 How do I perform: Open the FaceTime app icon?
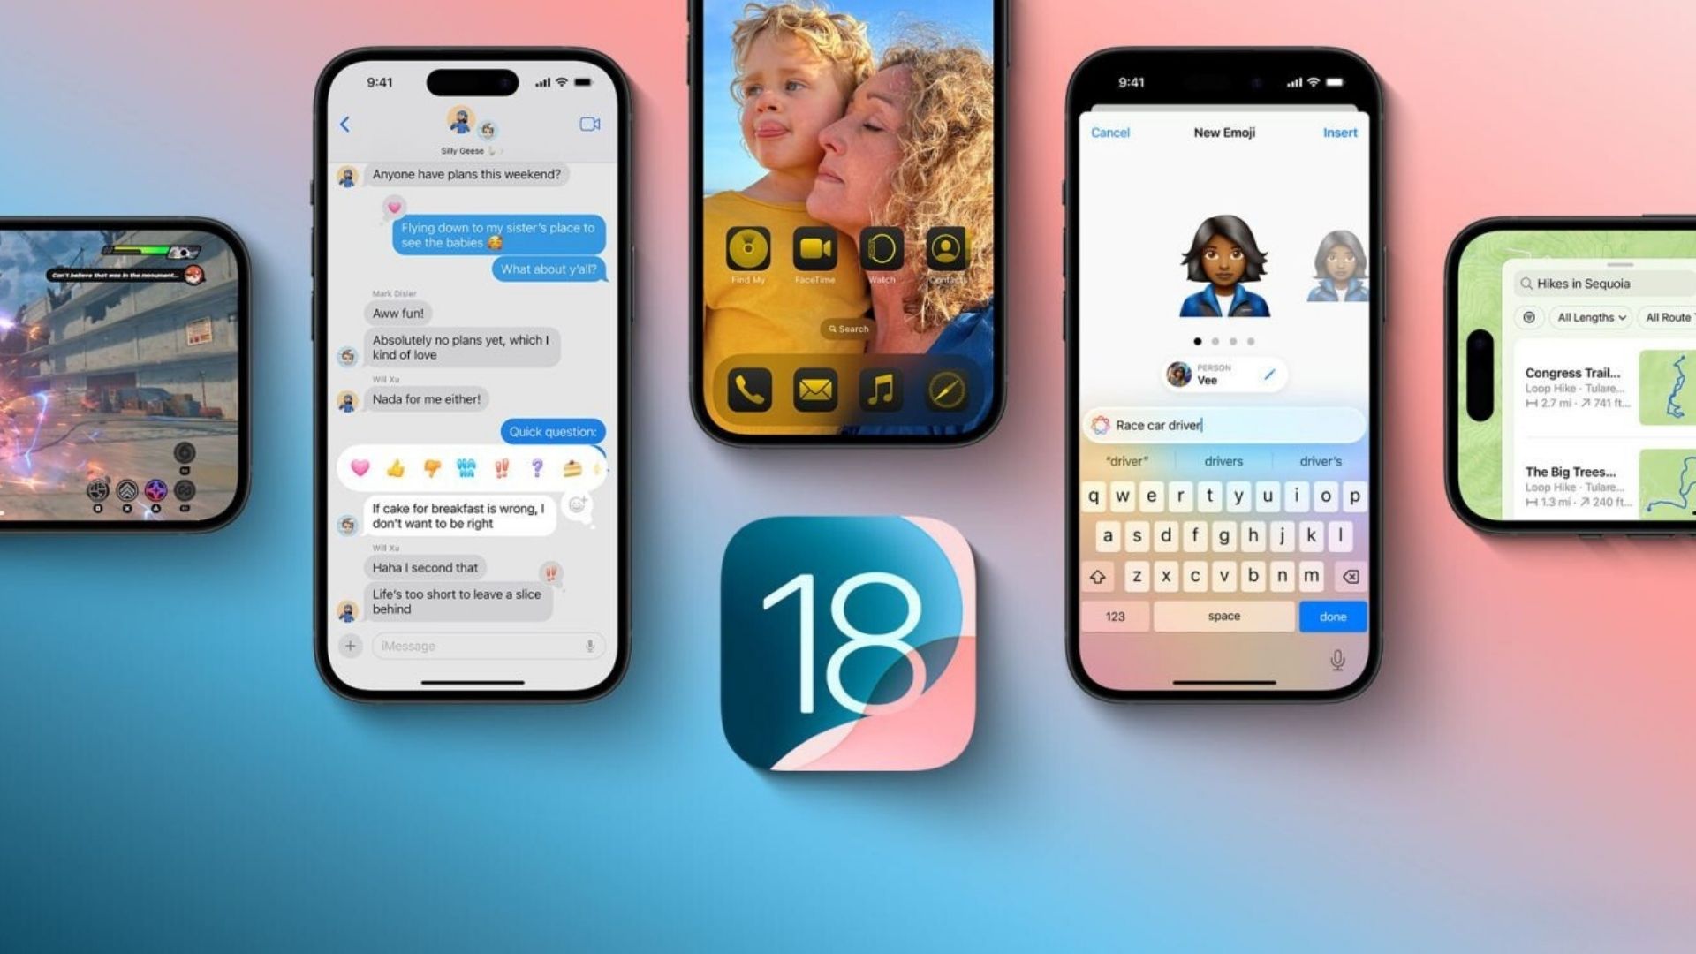coord(812,249)
